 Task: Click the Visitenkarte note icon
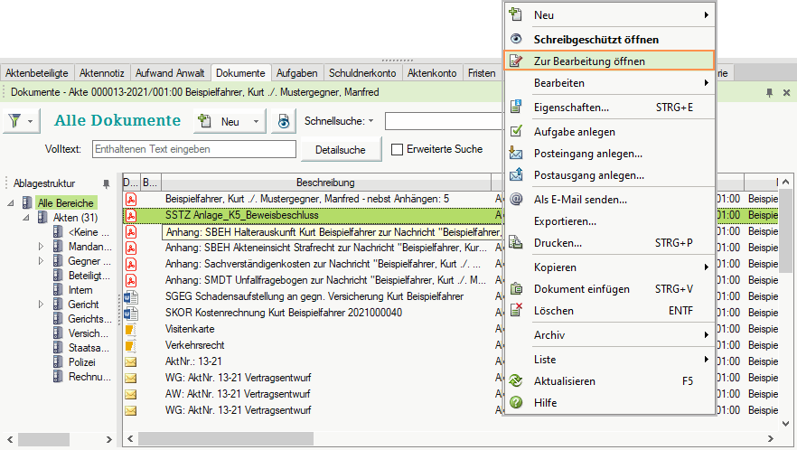[x=131, y=330]
